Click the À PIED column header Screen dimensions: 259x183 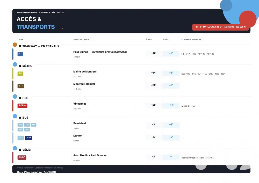(149, 40)
